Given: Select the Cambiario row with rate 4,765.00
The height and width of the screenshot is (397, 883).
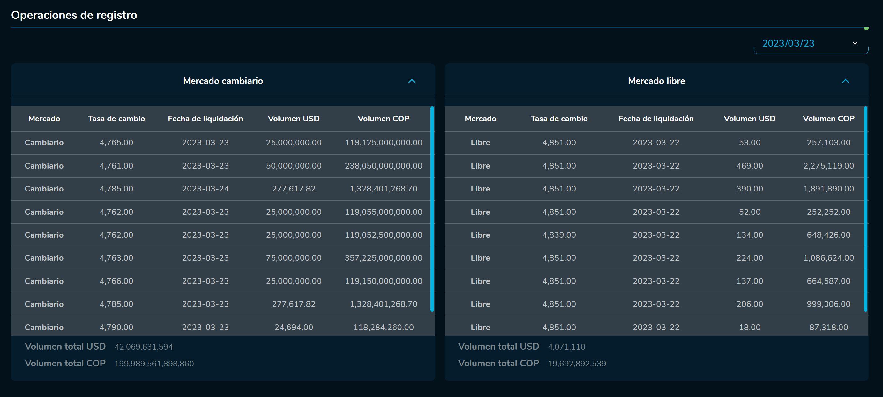Looking at the screenshot, I should (x=116, y=143).
